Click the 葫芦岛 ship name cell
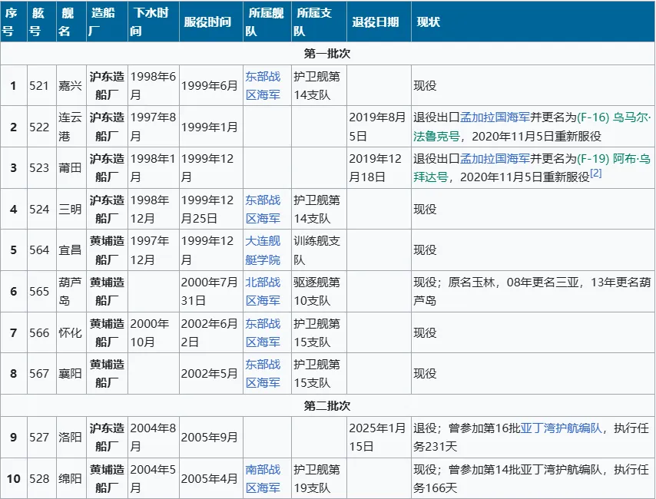Image resolution: width=656 pixels, height=499 pixels. [x=70, y=291]
